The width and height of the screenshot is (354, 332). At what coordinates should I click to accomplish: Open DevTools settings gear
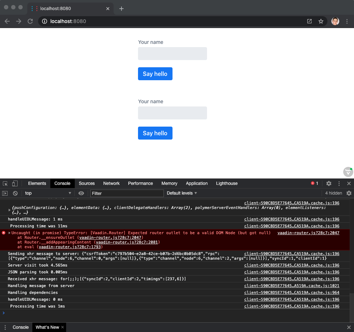point(329,183)
